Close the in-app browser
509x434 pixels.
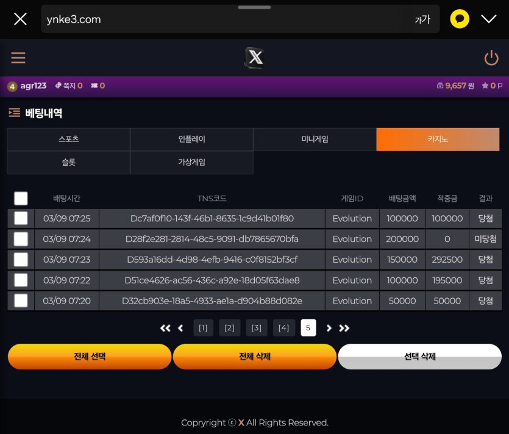pyautogui.click(x=20, y=19)
